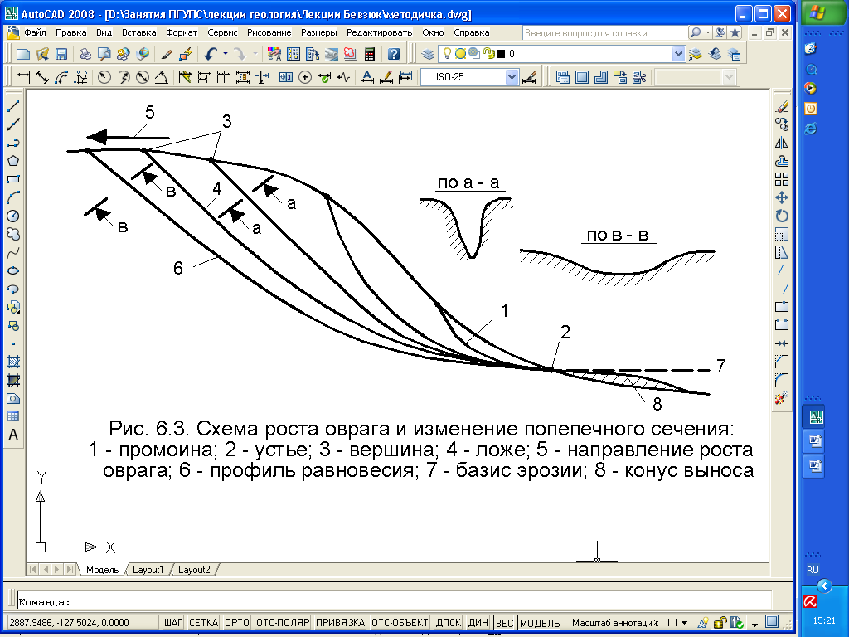The height and width of the screenshot is (637, 849).
Task: Open the Вставка menu
Action: pos(138,32)
